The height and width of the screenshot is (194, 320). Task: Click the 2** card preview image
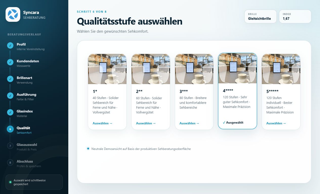[151, 69]
